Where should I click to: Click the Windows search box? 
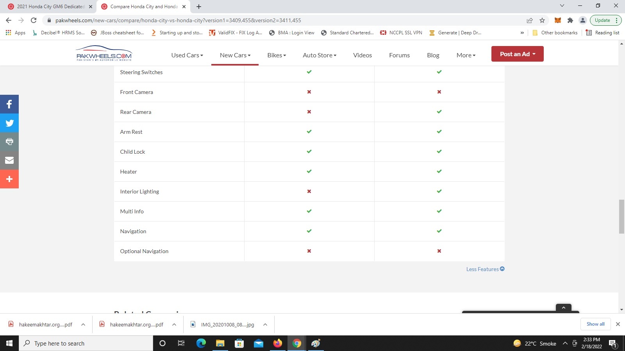(86, 343)
